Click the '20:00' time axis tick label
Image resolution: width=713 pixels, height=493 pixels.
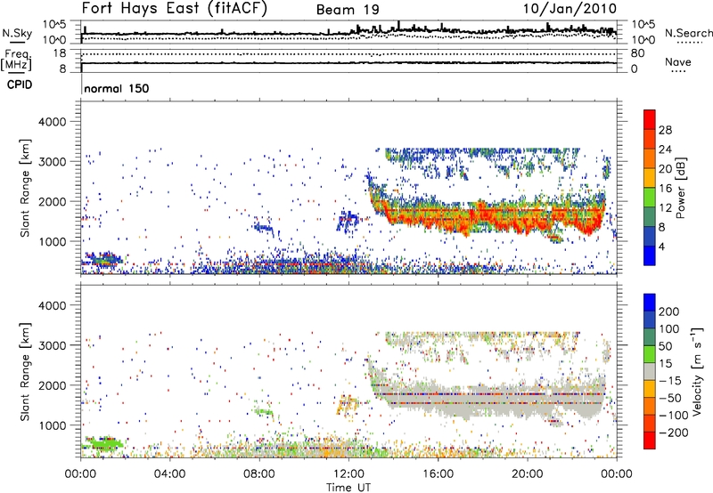[528, 474]
